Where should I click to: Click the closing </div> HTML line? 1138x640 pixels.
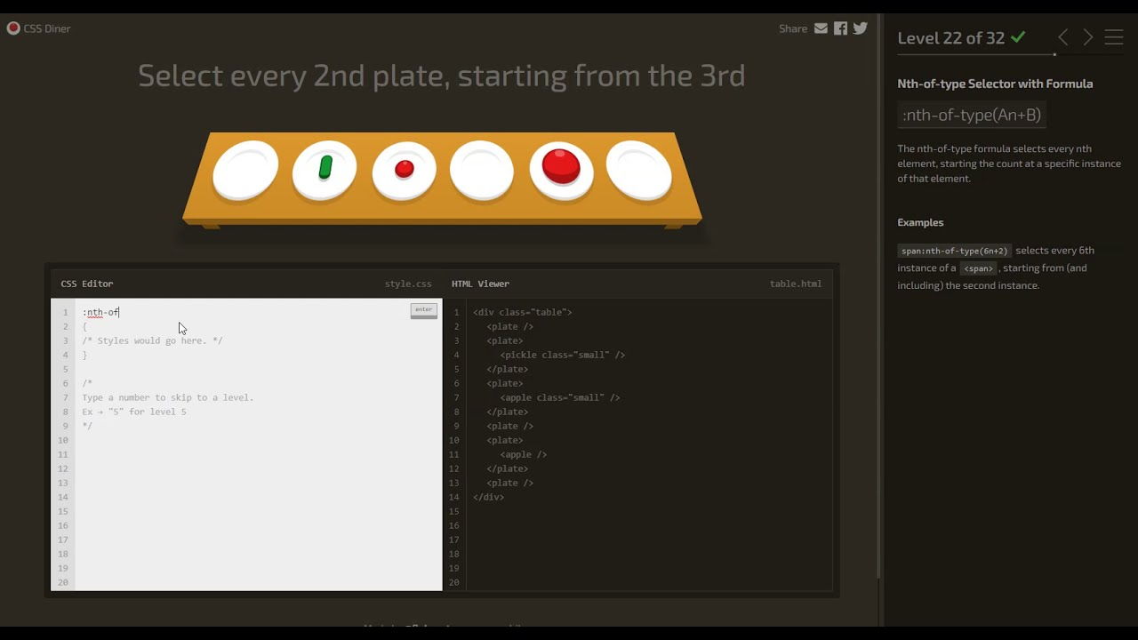pos(489,497)
